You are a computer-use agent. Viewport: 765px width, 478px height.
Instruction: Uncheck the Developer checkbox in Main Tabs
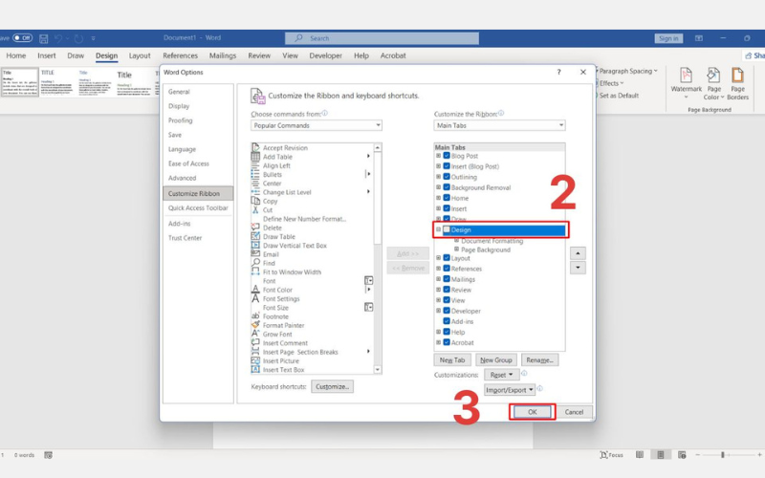click(447, 311)
